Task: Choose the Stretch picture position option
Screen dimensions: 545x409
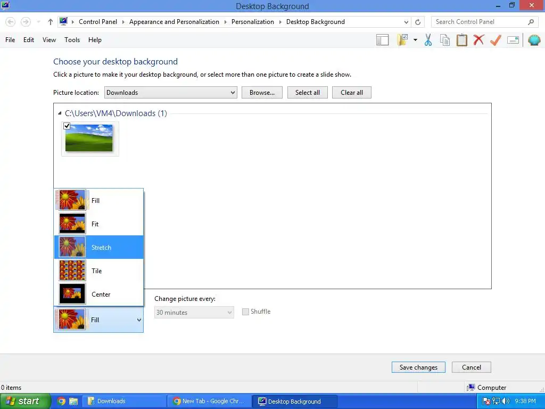Action: pos(98,247)
